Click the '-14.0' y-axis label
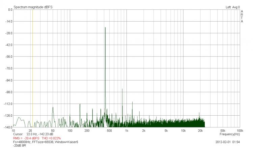This screenshot has width=253, height=148. point(9,22)
